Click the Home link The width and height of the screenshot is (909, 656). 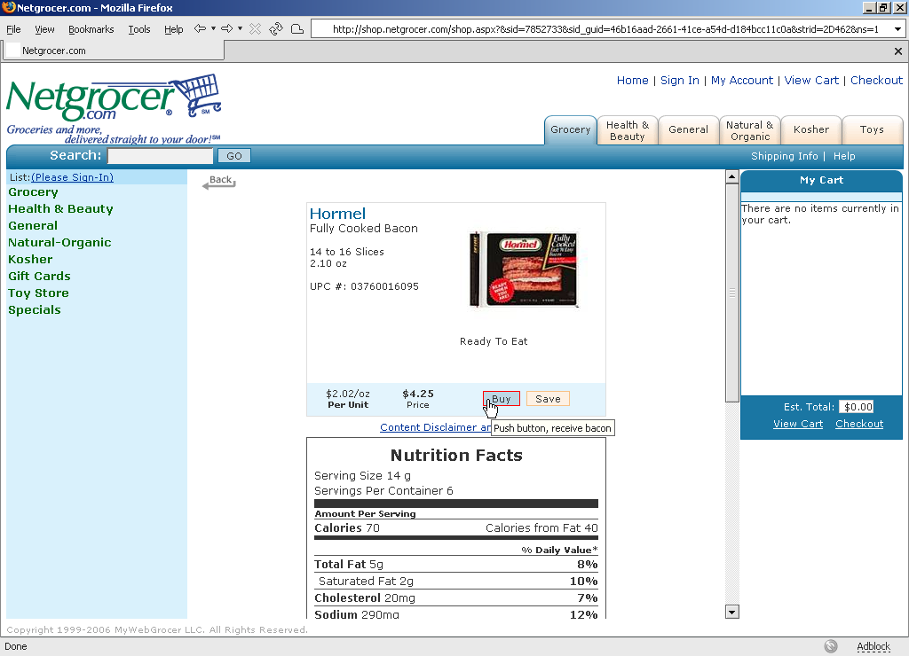point(632,81)
